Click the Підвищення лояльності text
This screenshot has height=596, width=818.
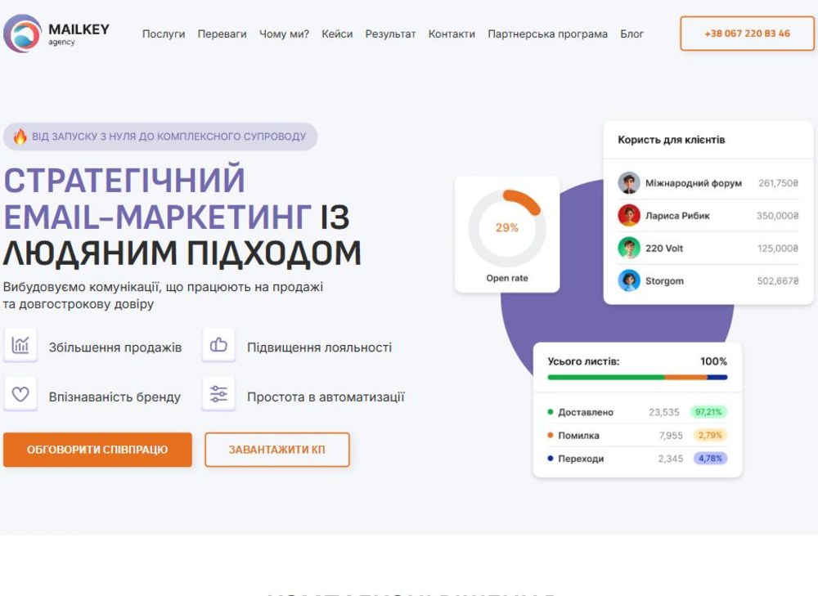pyautogui.click(x=319, y=347)
